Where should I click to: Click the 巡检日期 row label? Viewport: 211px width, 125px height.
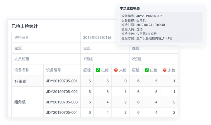coord(22,38)
